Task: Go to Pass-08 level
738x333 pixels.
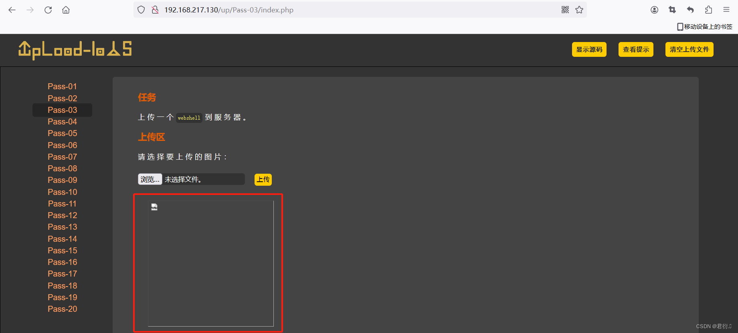Action: (x=62, y=169)
